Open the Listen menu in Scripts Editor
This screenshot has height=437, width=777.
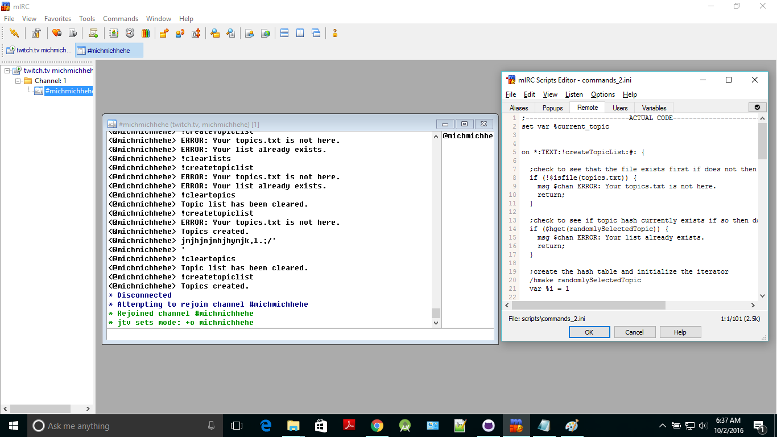click(x=573, y=94)
